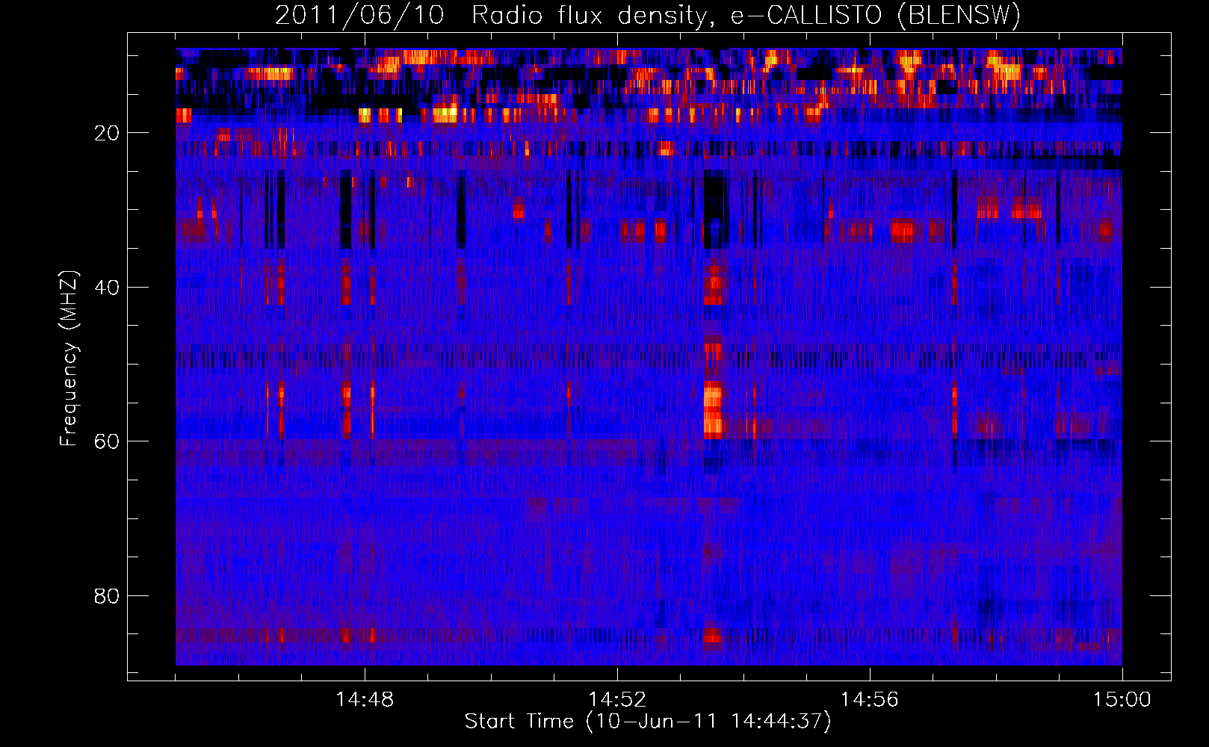This screenshot has width=1209, height=747.
Task: Select the 14:48 time tick label
Action: (x=365, y=700)
